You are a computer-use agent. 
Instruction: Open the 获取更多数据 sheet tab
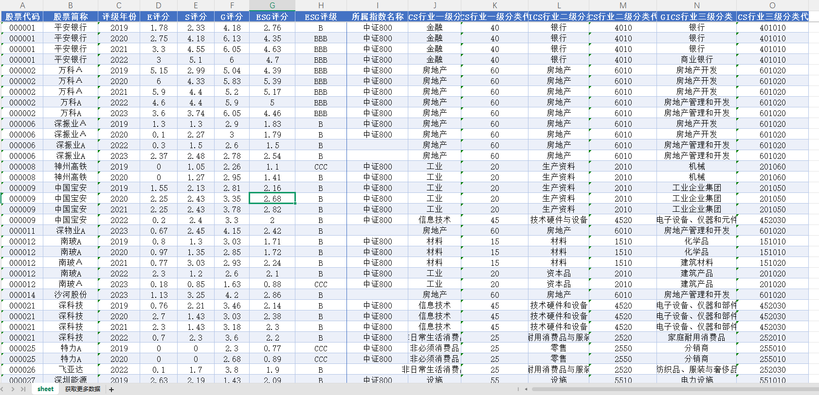point(83,389)
